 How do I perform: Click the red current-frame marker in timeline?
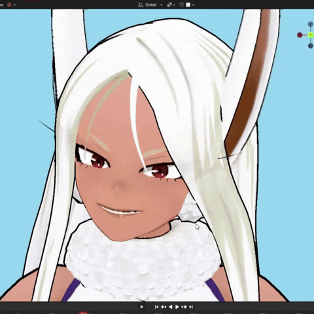pos(83,313)
